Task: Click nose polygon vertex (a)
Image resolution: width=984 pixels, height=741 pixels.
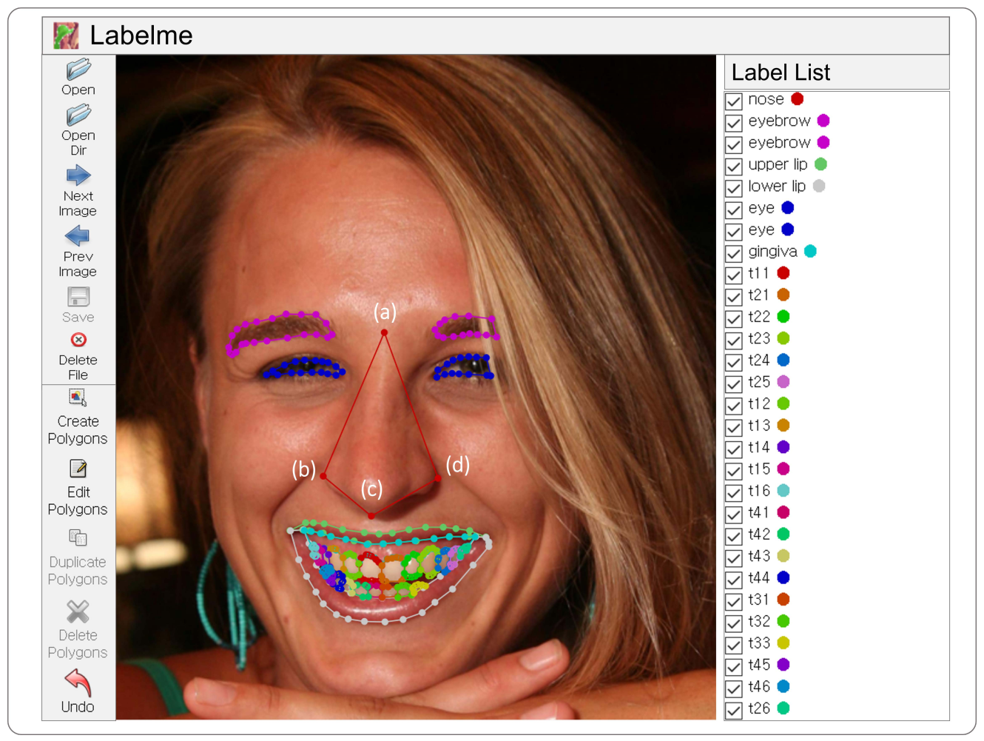Action: click(384, 333)
